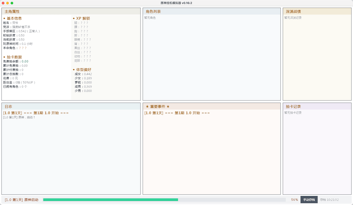Click the 成男 0.369 preference row
Screen dimensions: 353x205
click(83, 87)
